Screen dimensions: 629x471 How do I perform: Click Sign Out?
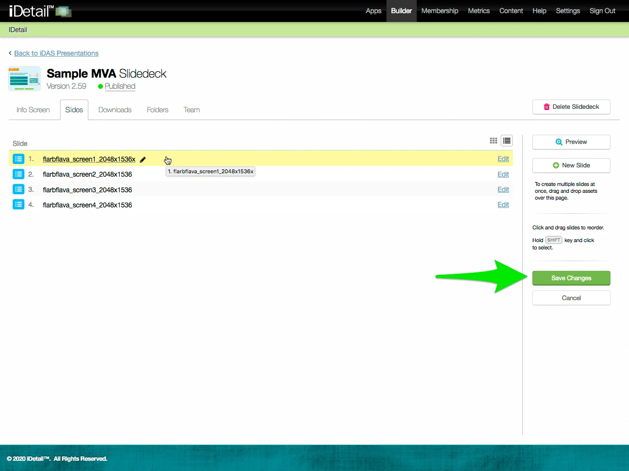tap(602, 11)
